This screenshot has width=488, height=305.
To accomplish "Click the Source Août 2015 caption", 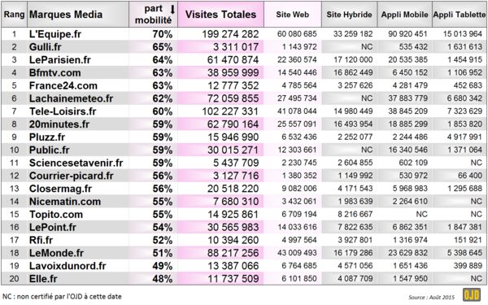I will (431, 297).
